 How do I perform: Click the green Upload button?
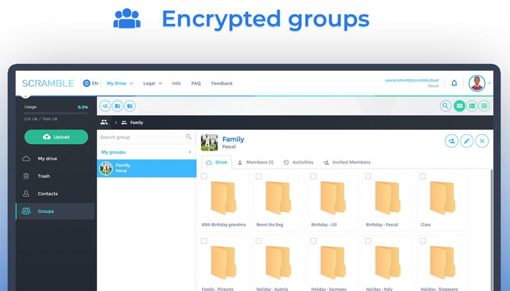56,137
